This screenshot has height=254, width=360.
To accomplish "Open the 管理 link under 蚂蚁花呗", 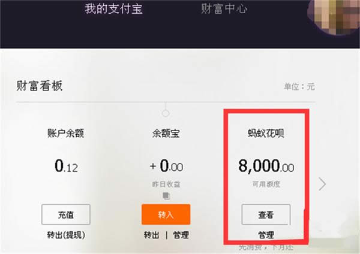I will (265, 234).
